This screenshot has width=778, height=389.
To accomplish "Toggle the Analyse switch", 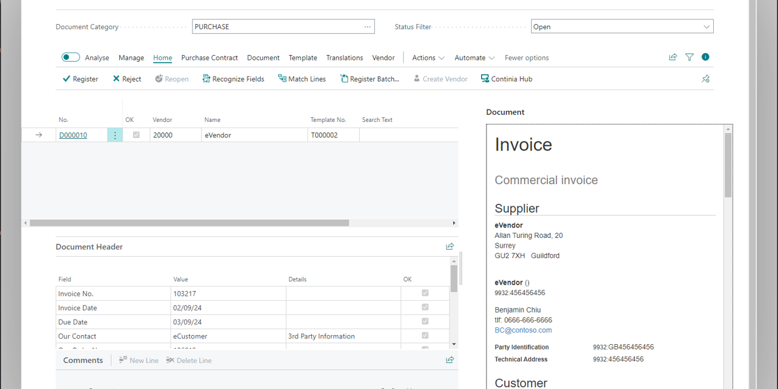I will (x=71, y=58).
